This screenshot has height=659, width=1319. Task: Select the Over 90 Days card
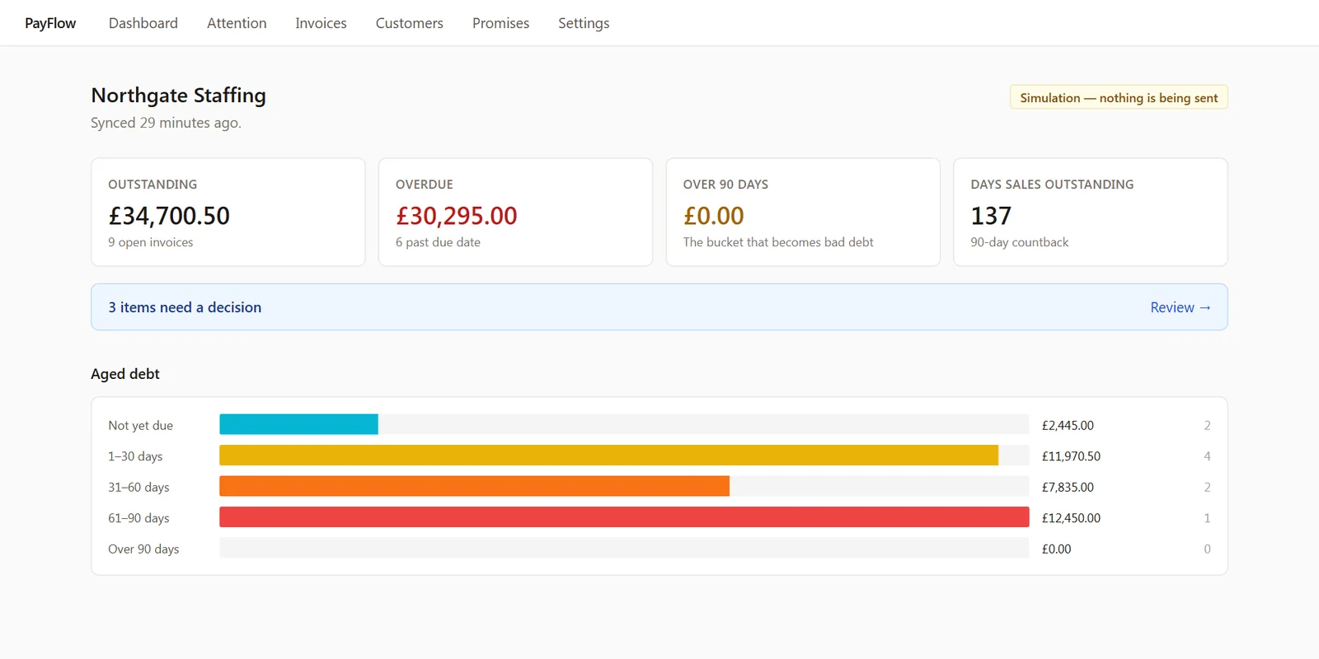(x=803, y=212)
